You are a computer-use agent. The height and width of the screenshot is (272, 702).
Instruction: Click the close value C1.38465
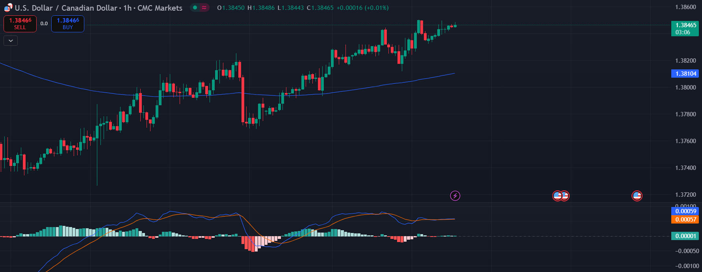tap(320, 8)
